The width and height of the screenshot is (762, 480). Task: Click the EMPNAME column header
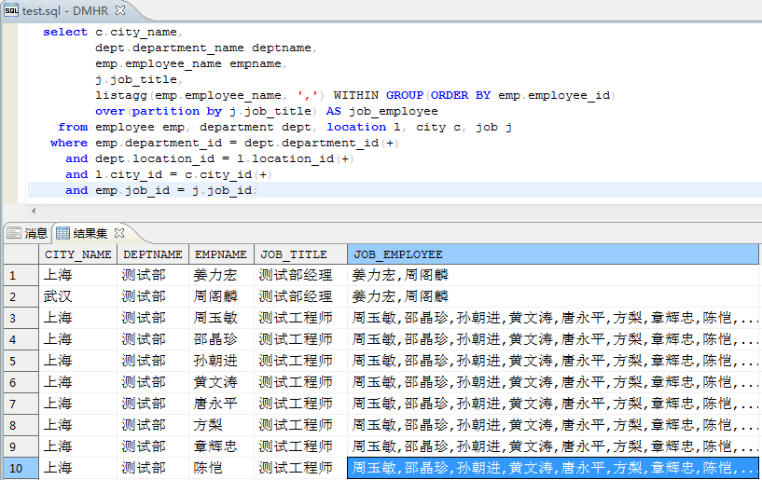[221, 254]
